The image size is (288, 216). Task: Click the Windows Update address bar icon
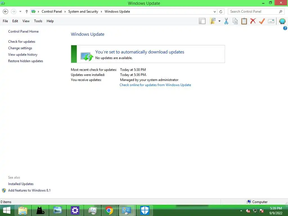click(x=33, y=12)
